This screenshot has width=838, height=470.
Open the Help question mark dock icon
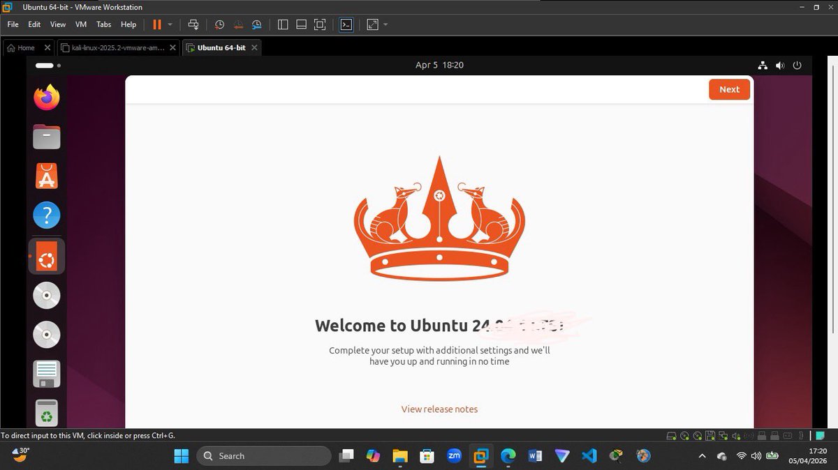pyautogui.click(x=47, y=216)
